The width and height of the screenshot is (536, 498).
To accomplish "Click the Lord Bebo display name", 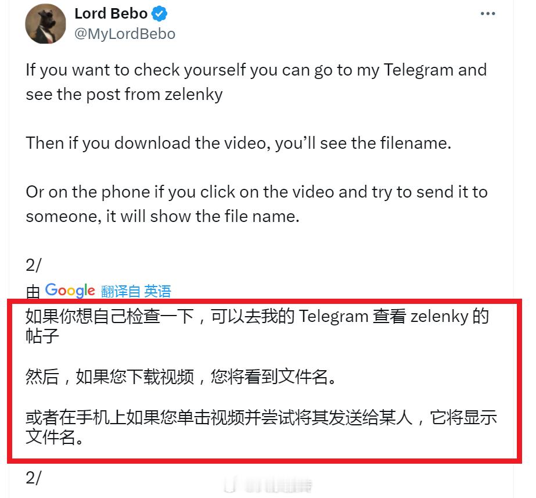I will (111, 14).
